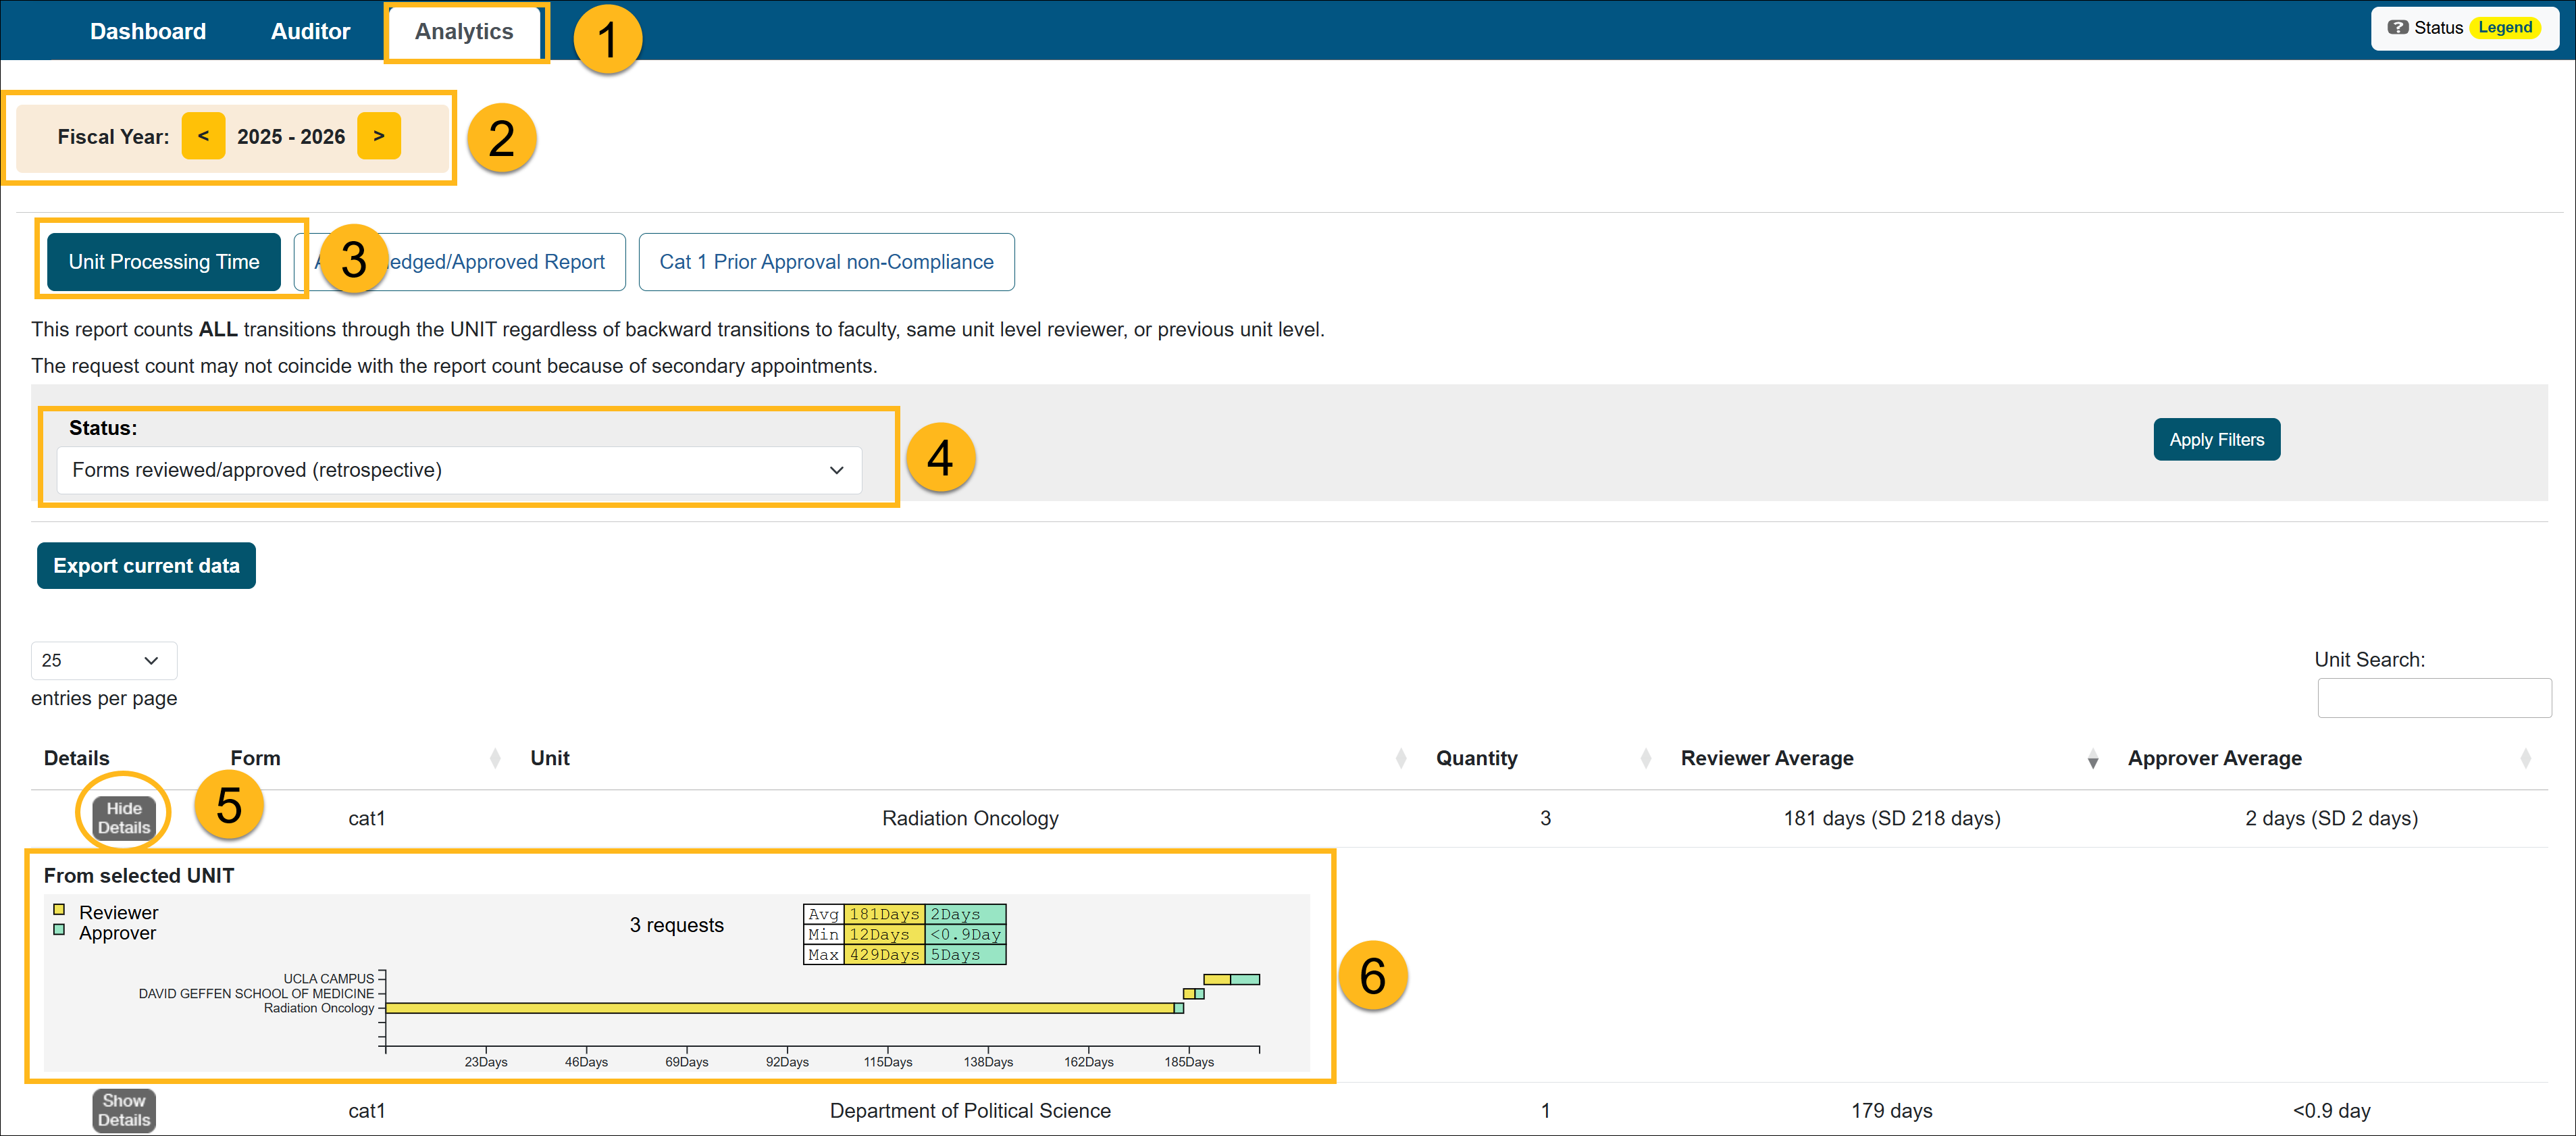The height and width of the screenshot is (1136, 2576).
Task: Select the Analytics tab
Action: pos(464,32)
